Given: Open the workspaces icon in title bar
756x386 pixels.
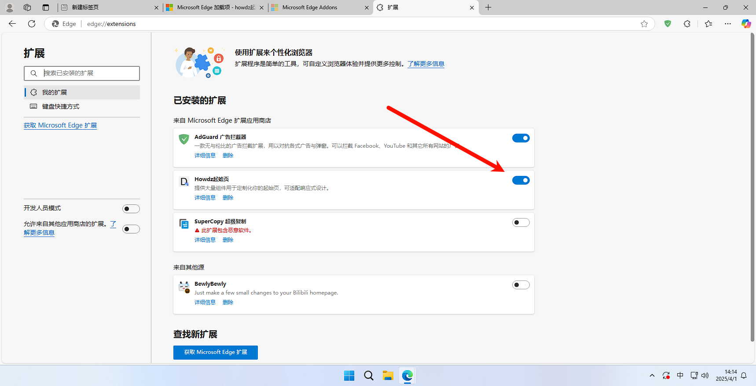Looking at the screenshot, I should pos(27,7).
